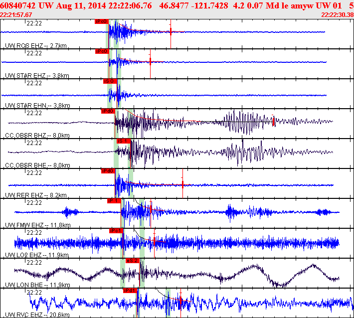The image size is (354, 318).
Task: Select the iPd1 pick flag on RVC EHZ
Action: (130, 291)
